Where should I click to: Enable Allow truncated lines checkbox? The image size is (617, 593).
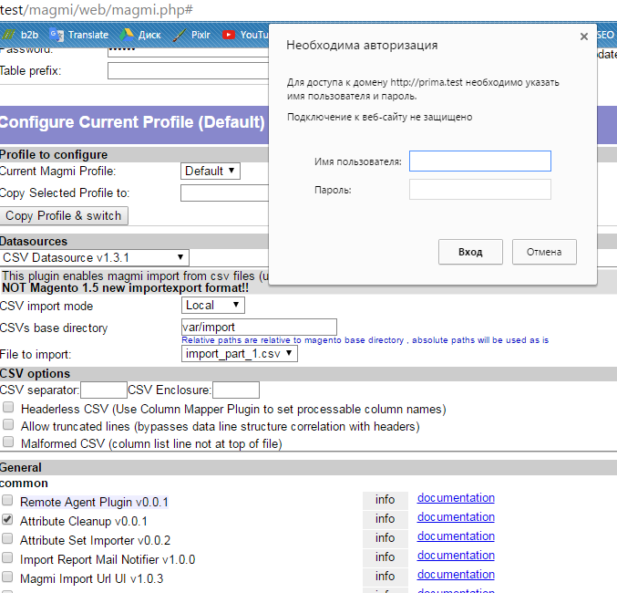click(8, 425)
